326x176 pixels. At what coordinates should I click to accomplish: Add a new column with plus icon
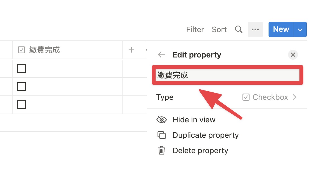point(131,50)
